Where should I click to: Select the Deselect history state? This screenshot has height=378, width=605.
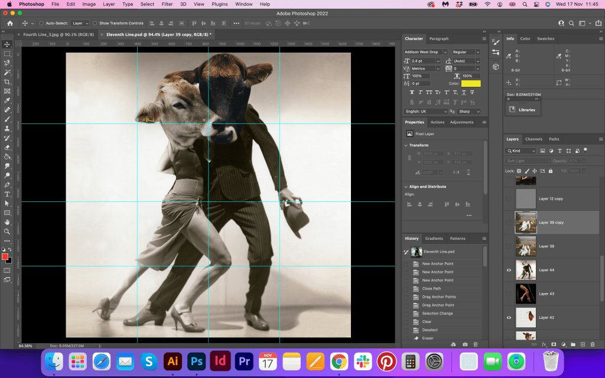(430, 330)
